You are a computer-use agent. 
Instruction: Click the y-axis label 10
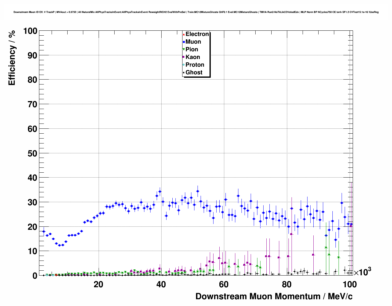coord(32,251)
